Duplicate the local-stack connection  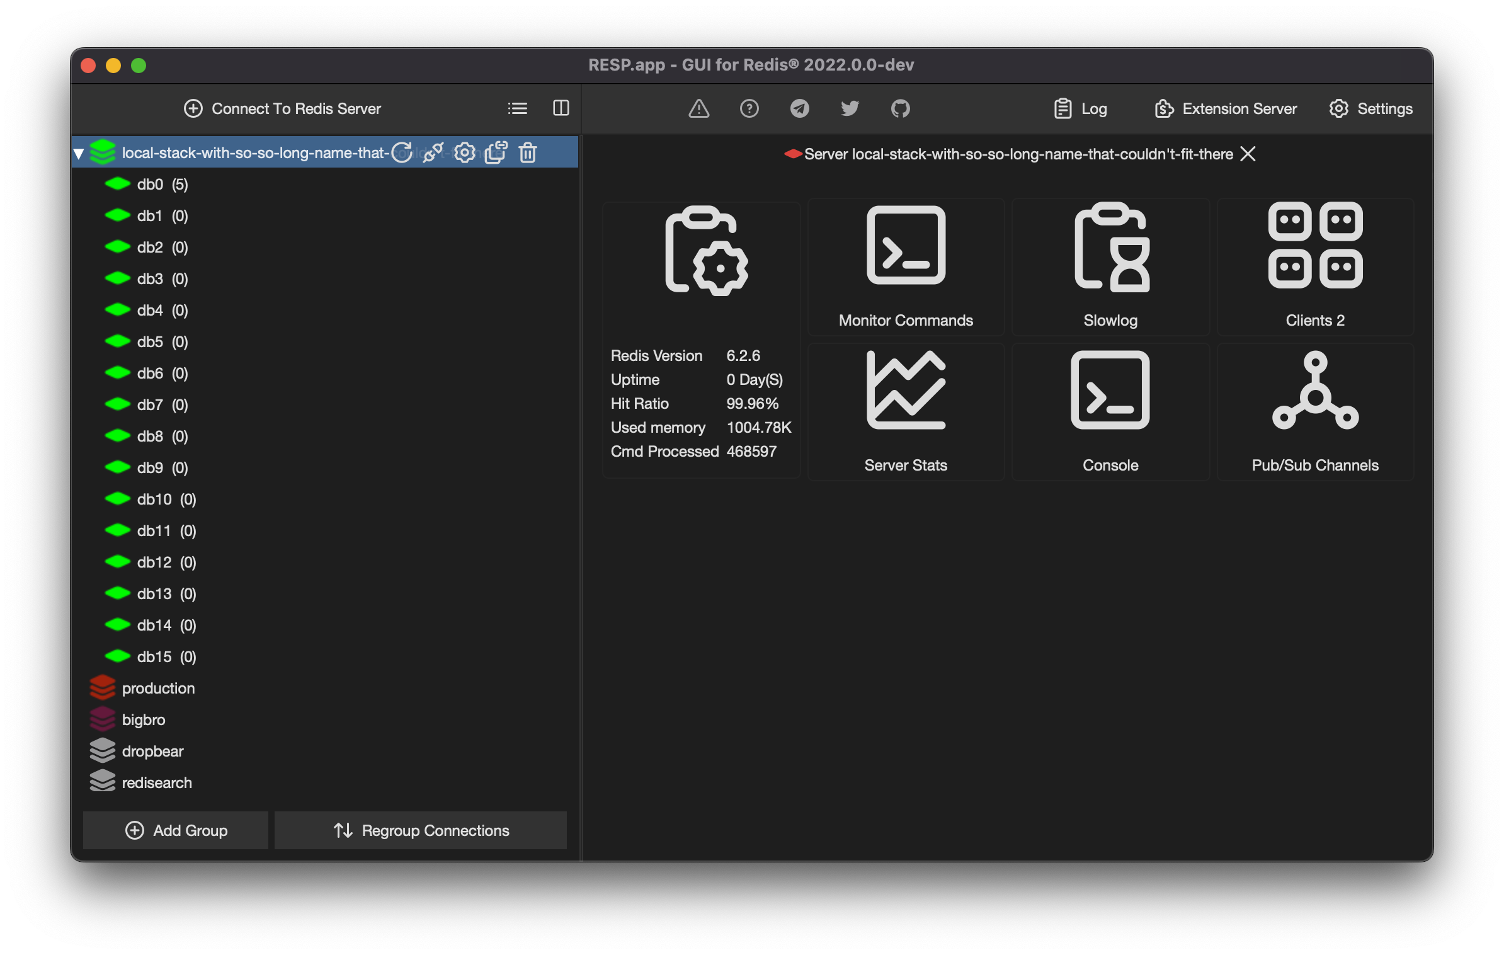tap(496, 152)
